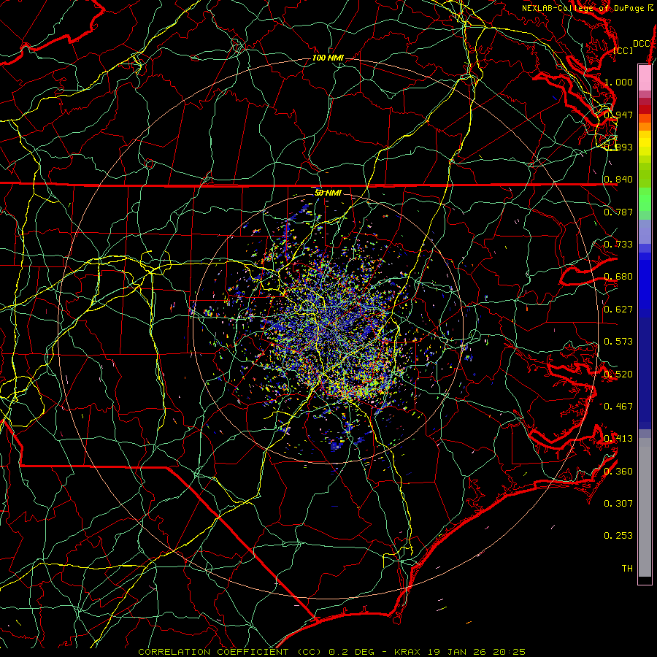Click the 0.413 scale value
Screen dimensions: 657x657
(618, 439)
